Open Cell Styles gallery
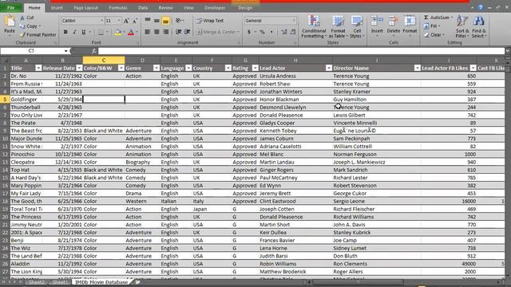The width and height of the screenshot is (511, 287). (357, 26)
